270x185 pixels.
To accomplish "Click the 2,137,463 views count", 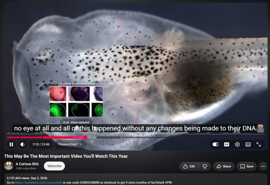I will (18, 178).
